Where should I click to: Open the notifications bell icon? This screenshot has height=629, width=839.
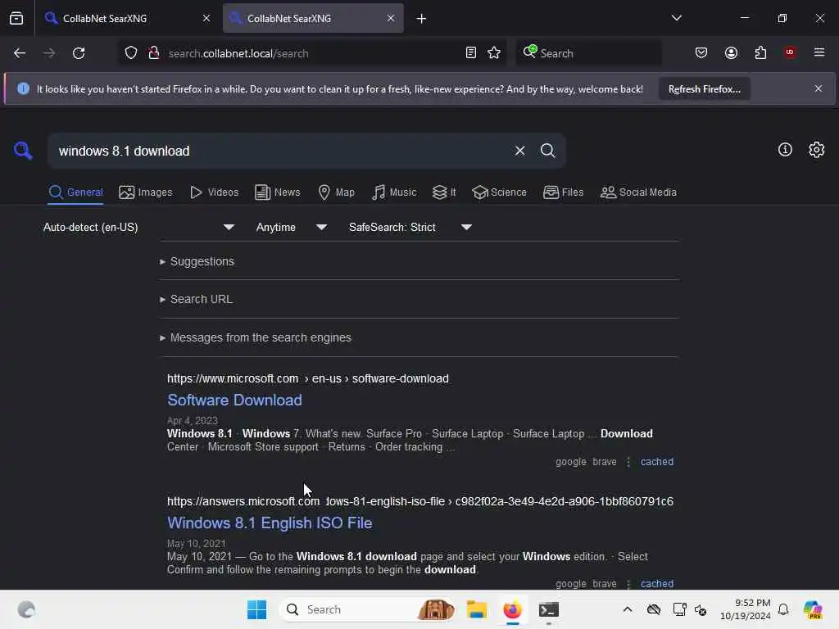[x=783, y=609]
